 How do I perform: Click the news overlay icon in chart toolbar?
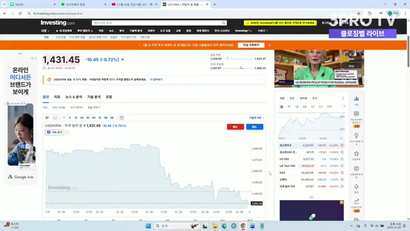coord(122,117)
